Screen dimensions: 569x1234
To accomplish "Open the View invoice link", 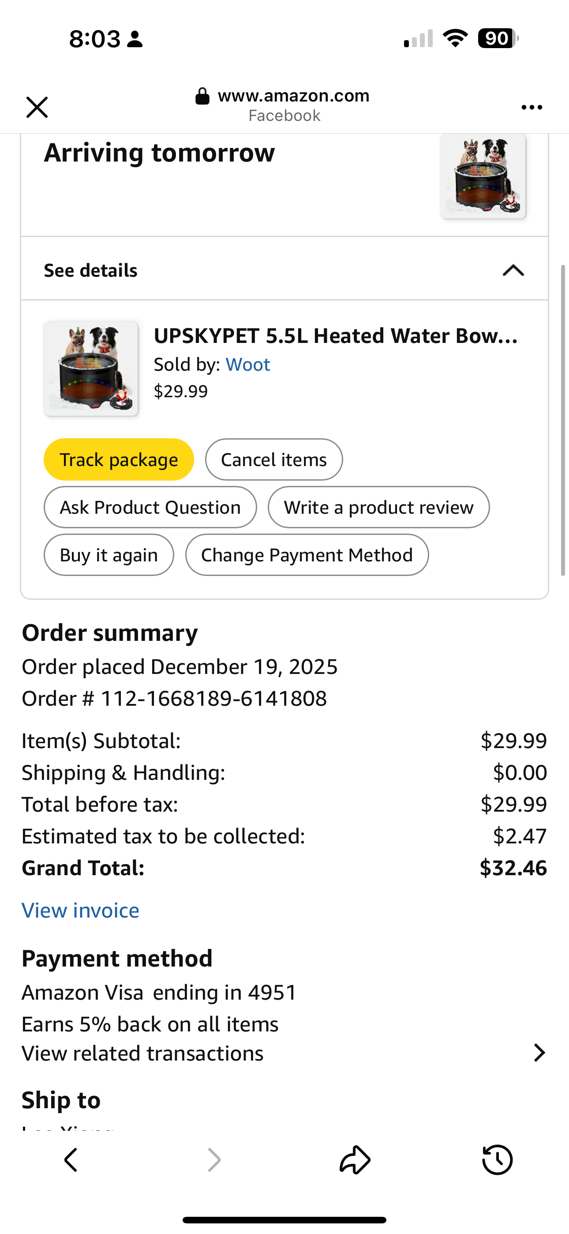I will pos(80,910).
